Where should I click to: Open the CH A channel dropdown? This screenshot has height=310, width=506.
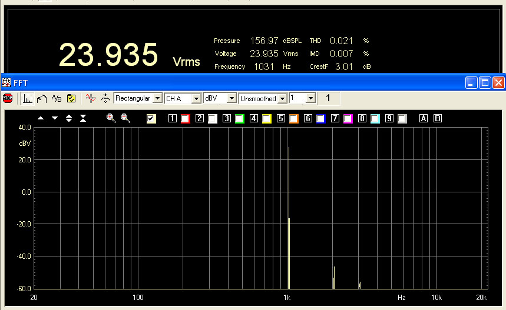coord(196,98)
